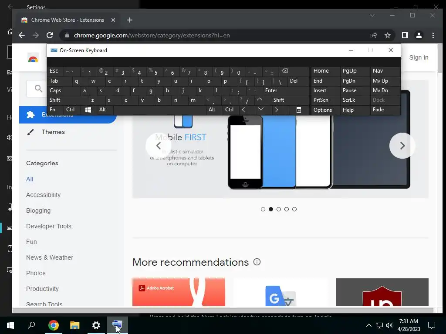Toggle left Alt key on keyboard
This screenshot has height=334, width=446.
(105, 110)
